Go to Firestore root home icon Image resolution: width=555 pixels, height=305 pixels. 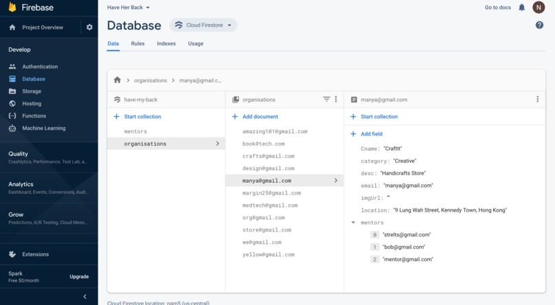[118, 80]
